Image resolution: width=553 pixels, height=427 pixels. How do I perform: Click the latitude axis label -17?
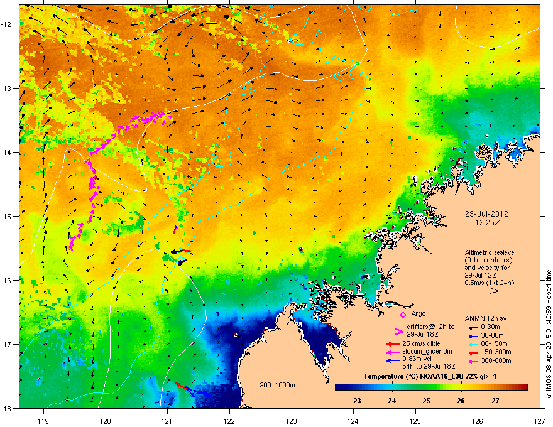6,344
